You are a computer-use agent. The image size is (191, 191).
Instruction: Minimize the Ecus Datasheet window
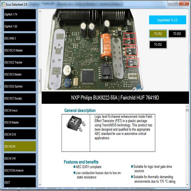(x=171, y=4)
